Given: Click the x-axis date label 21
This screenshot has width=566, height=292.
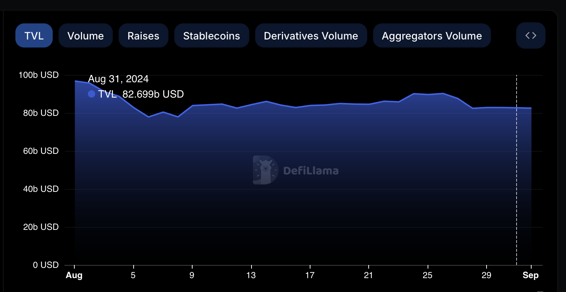Looking at the screenshot, I should coord(369,275).
